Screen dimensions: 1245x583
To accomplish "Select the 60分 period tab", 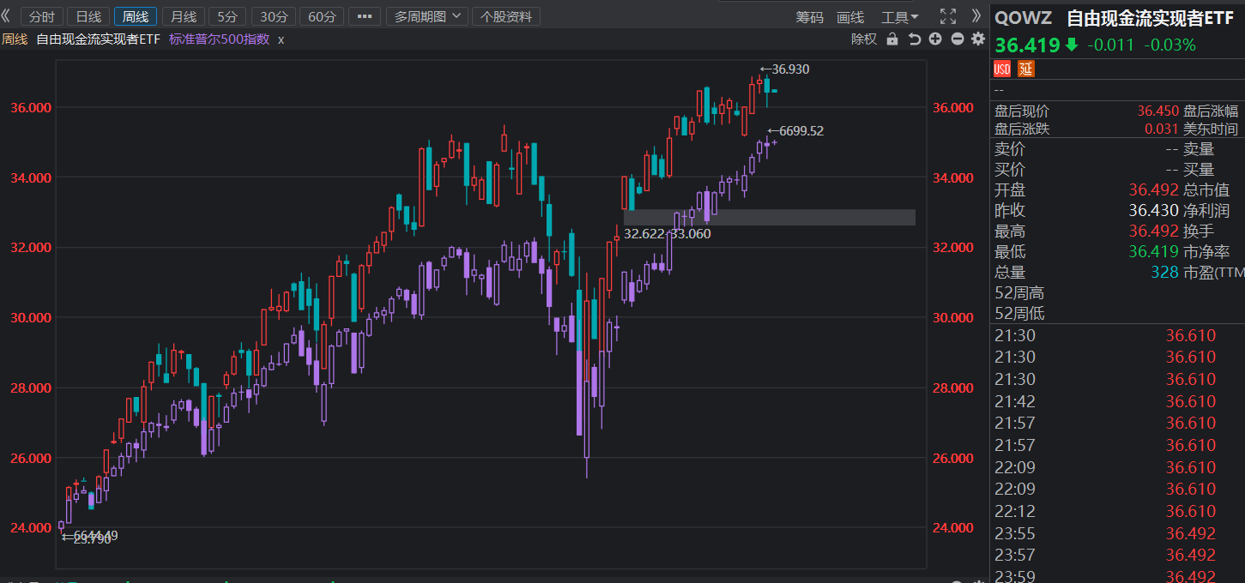I will pyautogui.click(x=322, y=16).
